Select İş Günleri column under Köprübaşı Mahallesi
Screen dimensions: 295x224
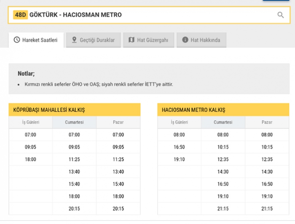tap(31, 122)
